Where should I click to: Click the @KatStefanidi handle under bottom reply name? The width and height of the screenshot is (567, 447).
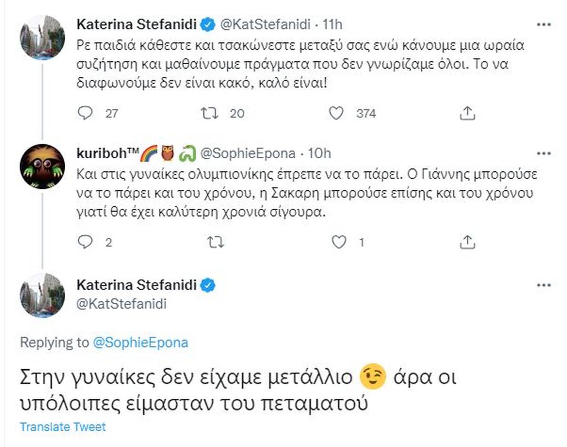coord(121,304)
